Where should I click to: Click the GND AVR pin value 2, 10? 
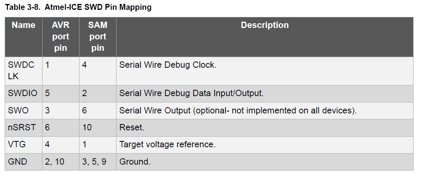click(x=54, y=161)
